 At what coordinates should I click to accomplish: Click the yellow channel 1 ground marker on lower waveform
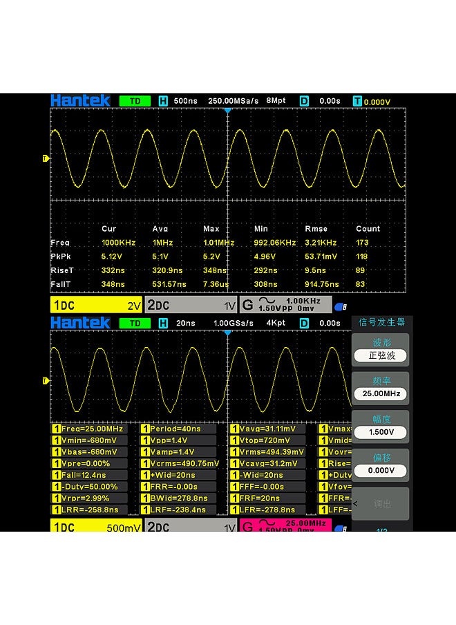[46, 381]
